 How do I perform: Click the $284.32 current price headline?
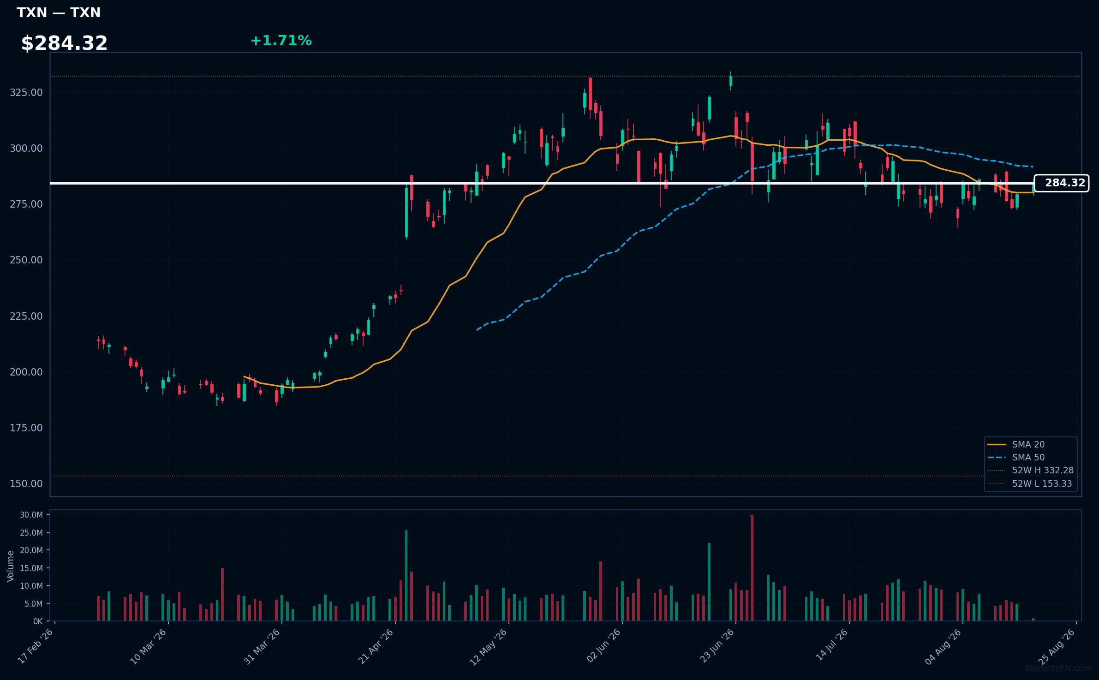64,43
